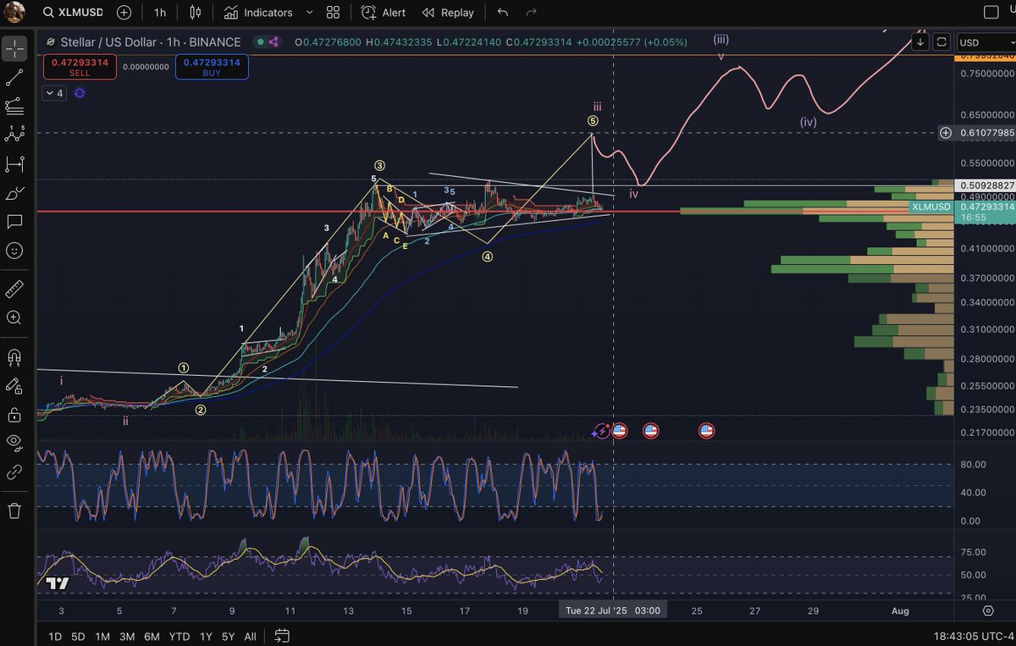Image resolution: width=1016 pixels, height=646 pixels.
Task: Toggle magnet mode for drawings
Action: [14, 357]
